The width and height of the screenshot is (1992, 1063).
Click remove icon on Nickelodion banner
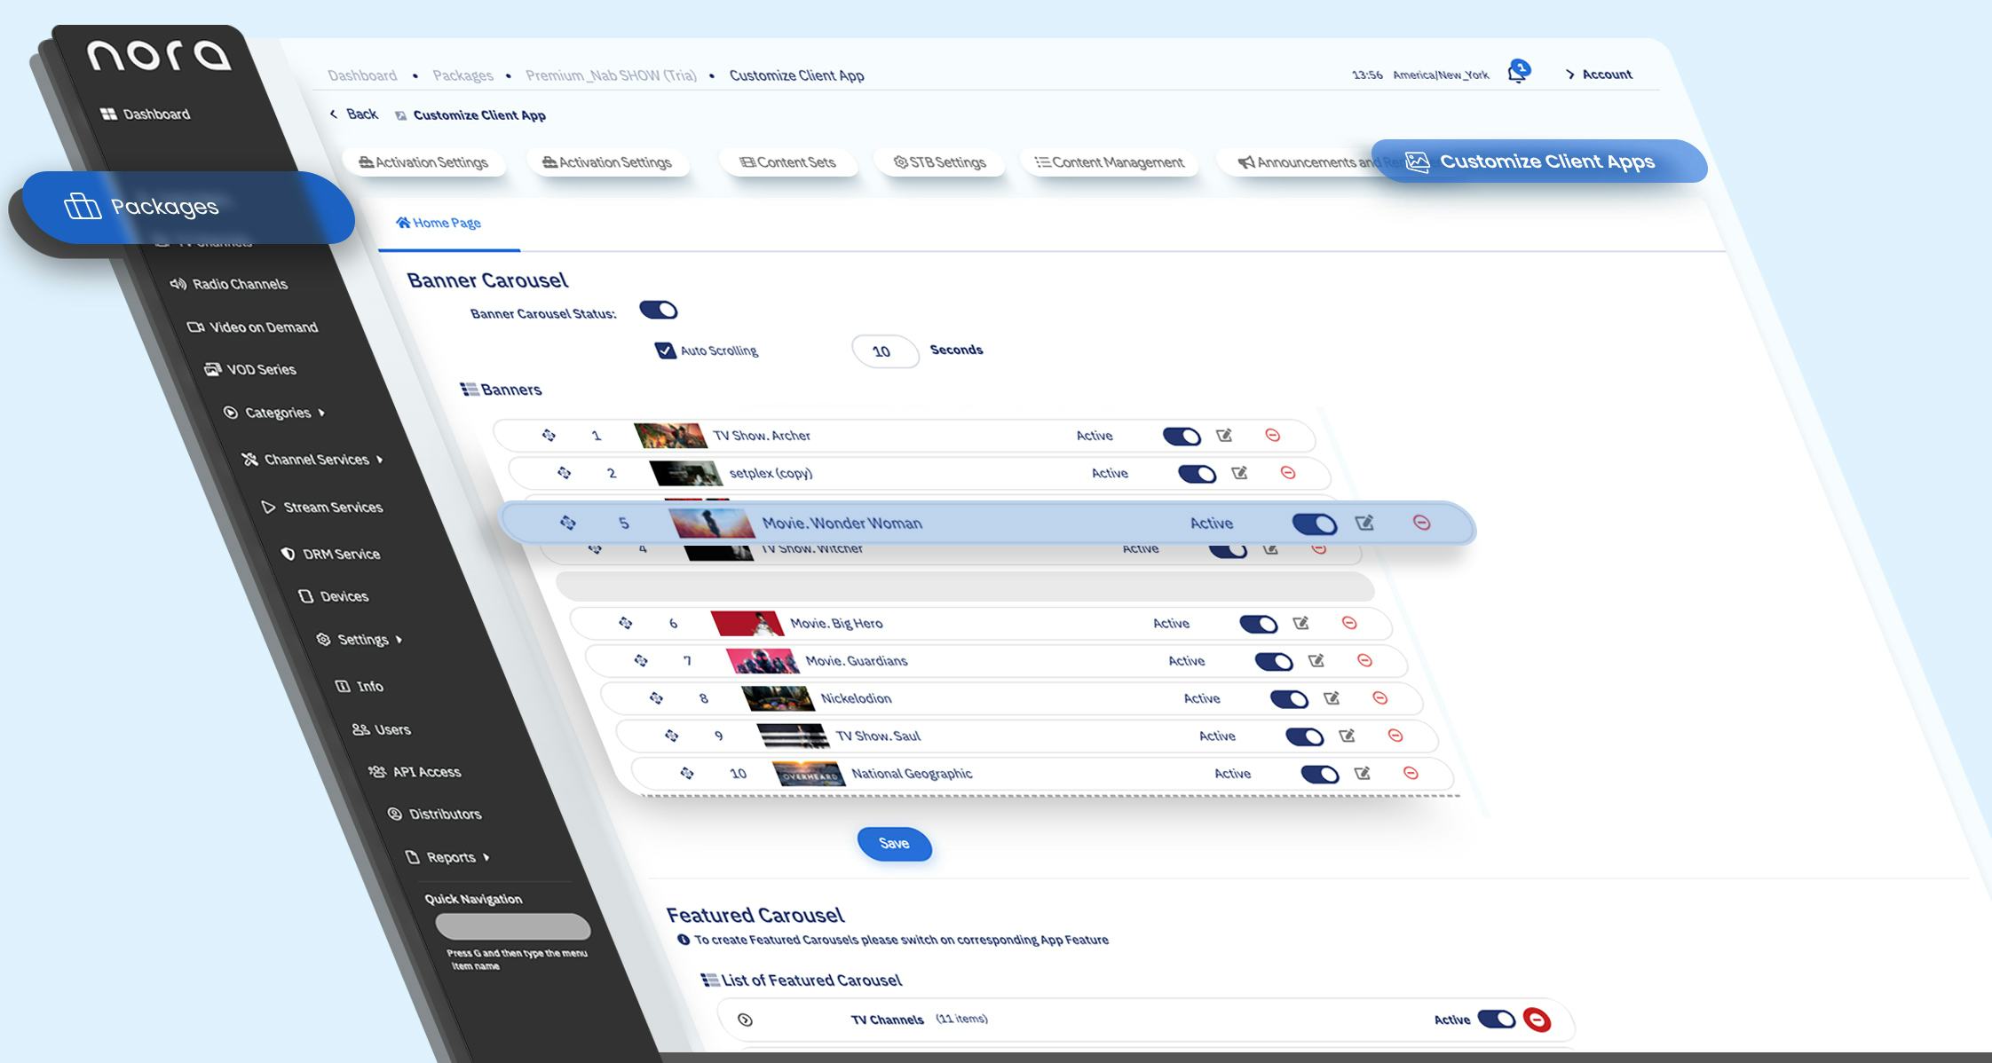1379,698
